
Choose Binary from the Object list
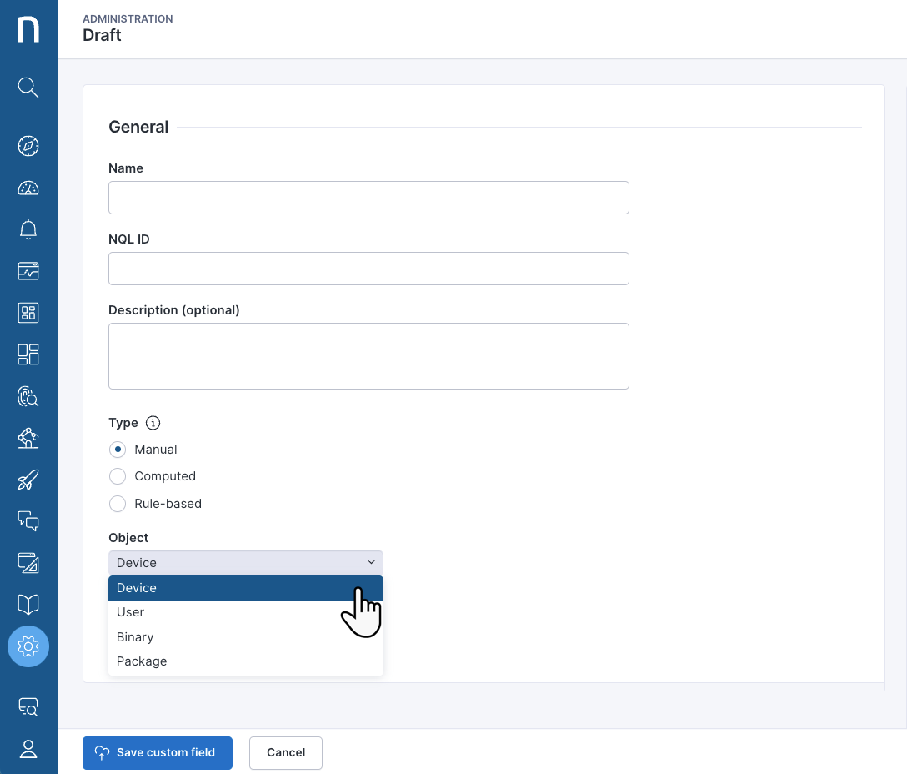[135, 637]
